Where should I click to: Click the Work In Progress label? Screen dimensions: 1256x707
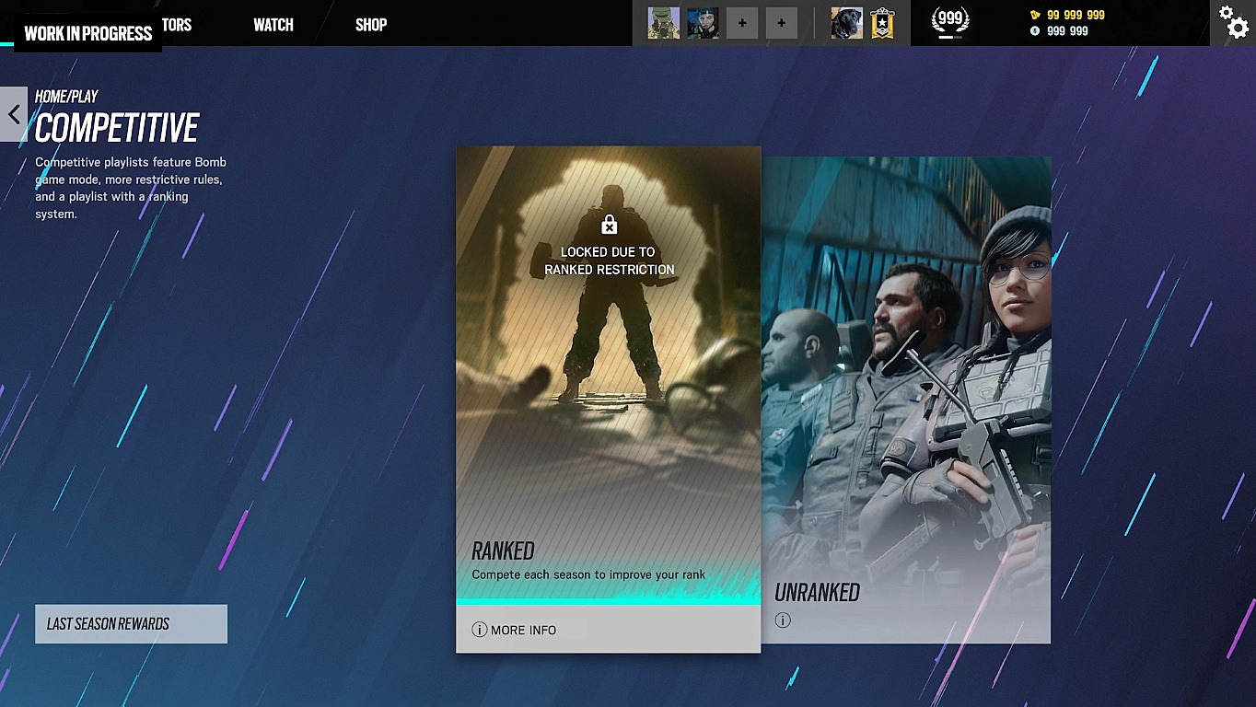tap(87, 33)
